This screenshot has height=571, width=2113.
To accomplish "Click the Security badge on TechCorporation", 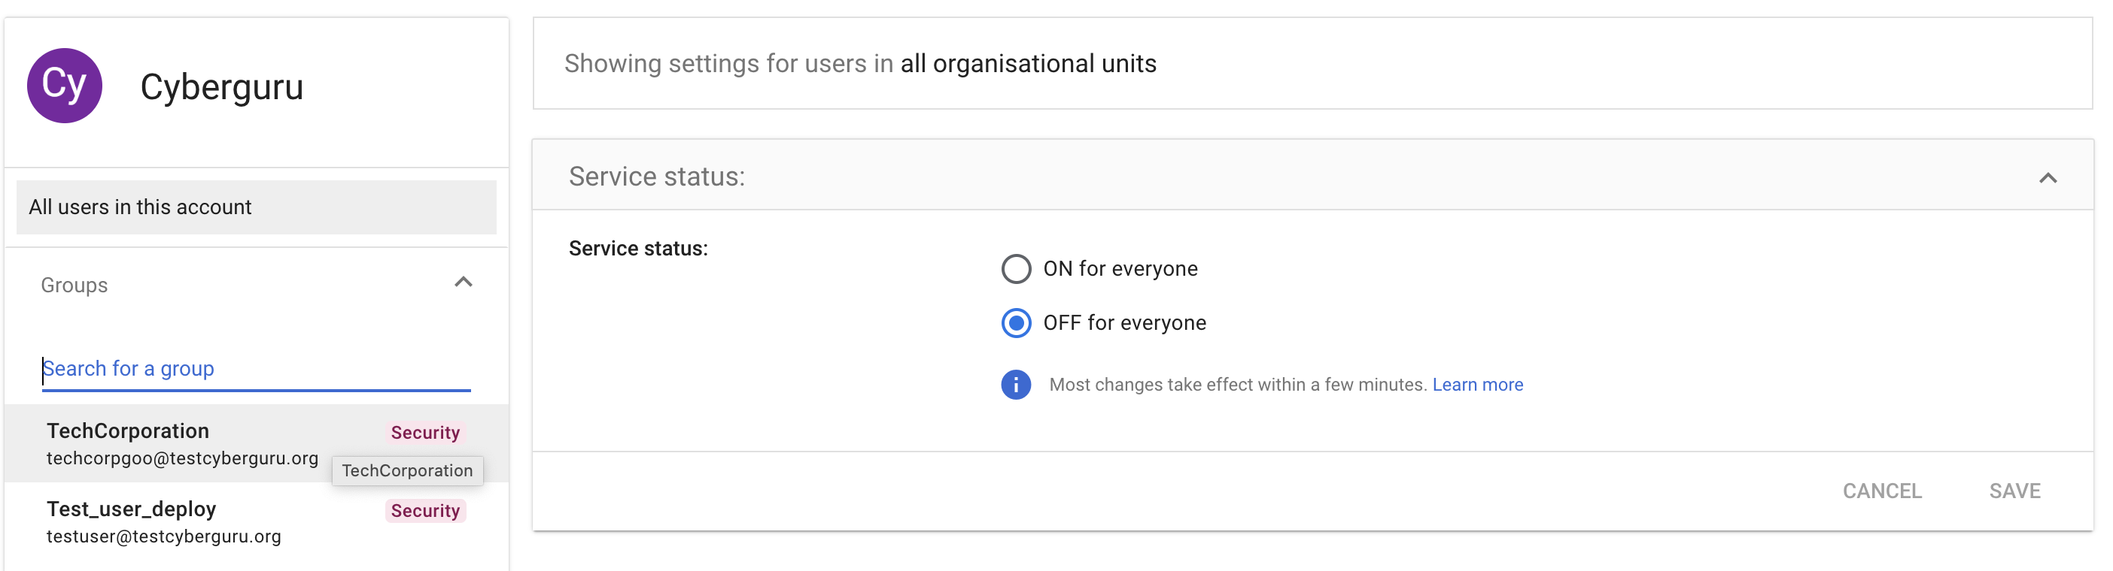I will click(425, 433).
